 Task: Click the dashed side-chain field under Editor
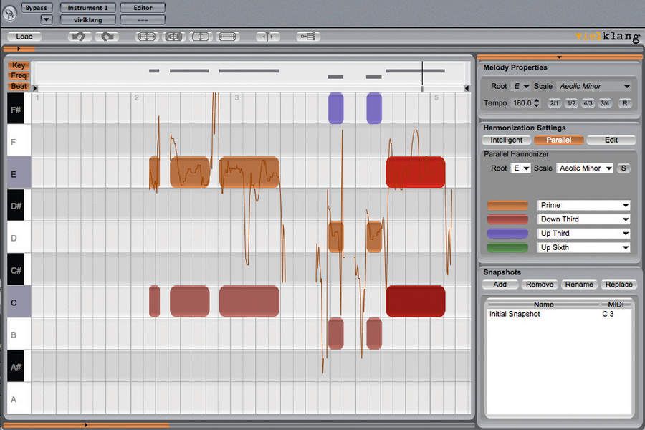143,20
